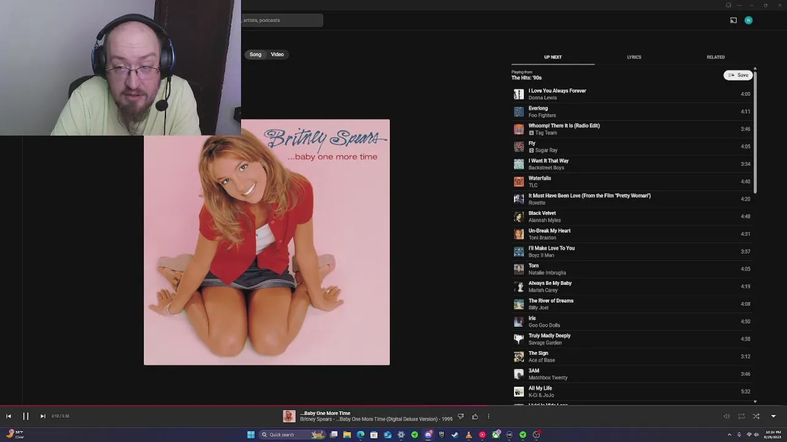Skip to the next track
Viewport: 787px width, 442px height.
[42, 416]
